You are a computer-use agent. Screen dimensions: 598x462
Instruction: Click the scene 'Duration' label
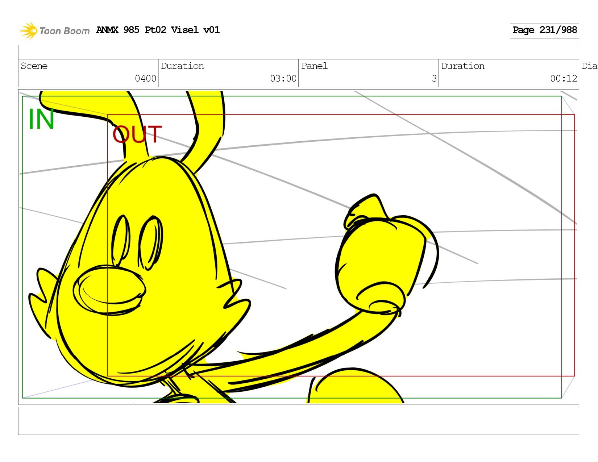pyautogui.click(x=182, y=66)
